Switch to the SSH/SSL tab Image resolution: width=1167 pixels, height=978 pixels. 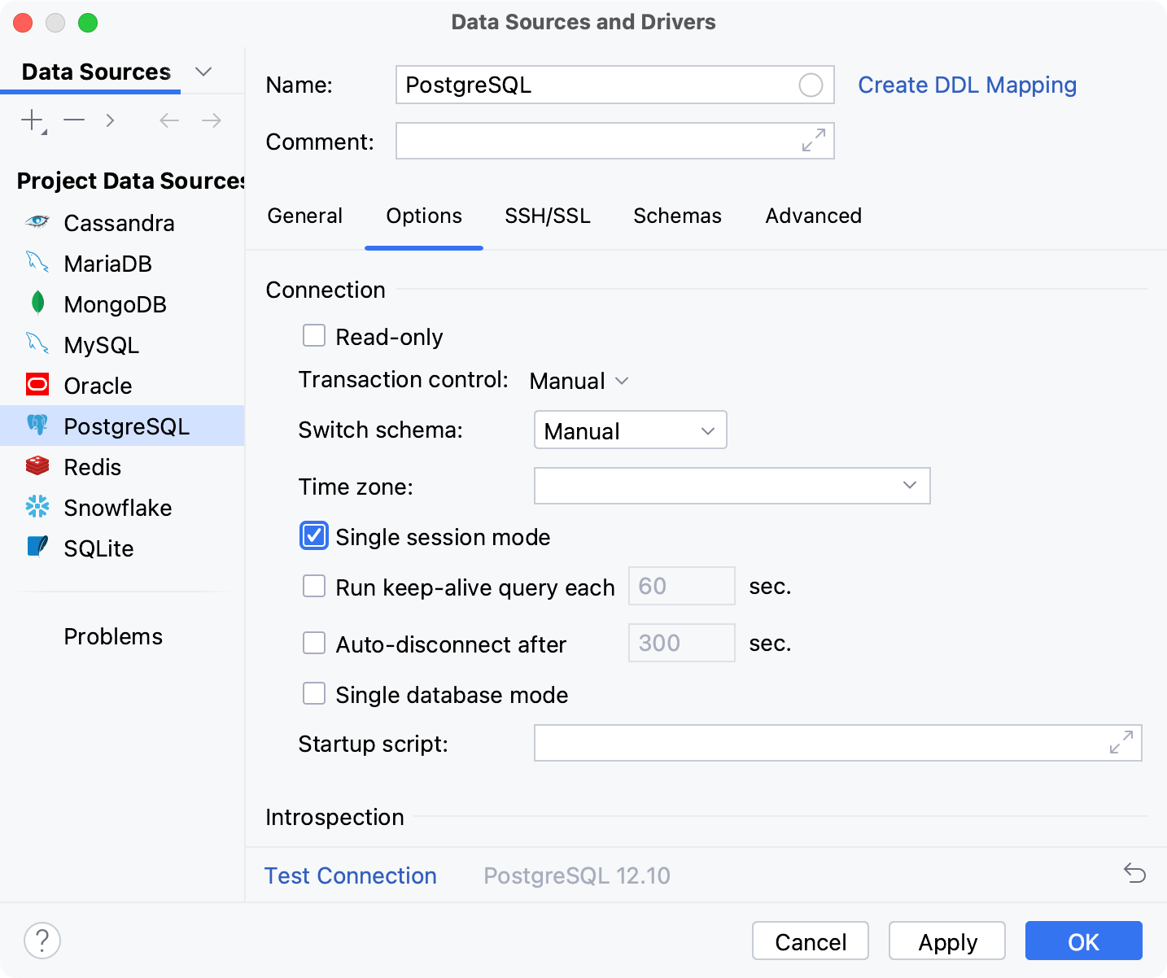(547, 216)
